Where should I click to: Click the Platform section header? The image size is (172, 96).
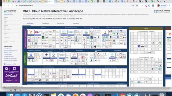point(146,29)
